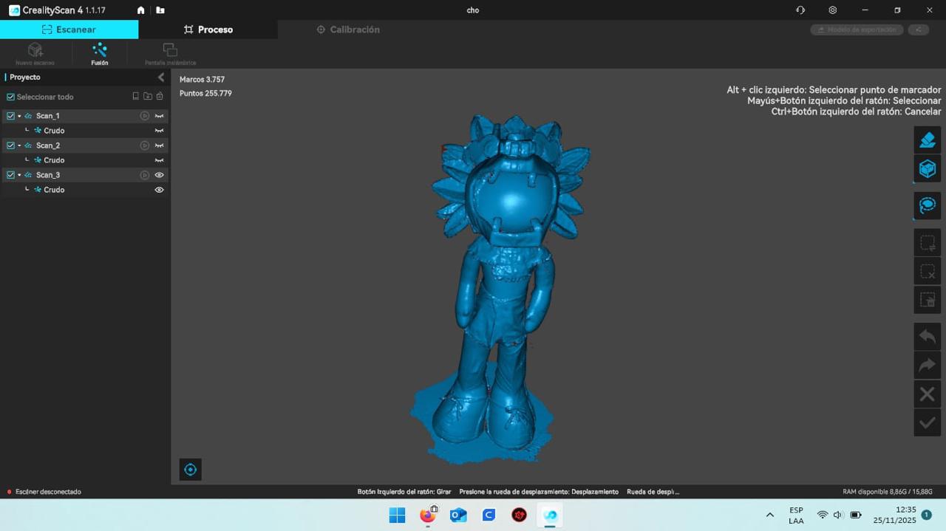Open the Pantalla inalámbrica option
This screenshot has width=946, height=531.
click(170, 54)
